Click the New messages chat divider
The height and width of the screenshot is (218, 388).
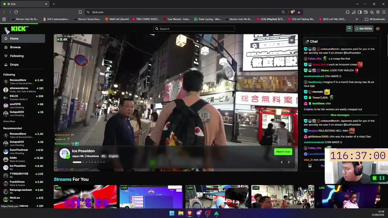click(x=340, y=115)
